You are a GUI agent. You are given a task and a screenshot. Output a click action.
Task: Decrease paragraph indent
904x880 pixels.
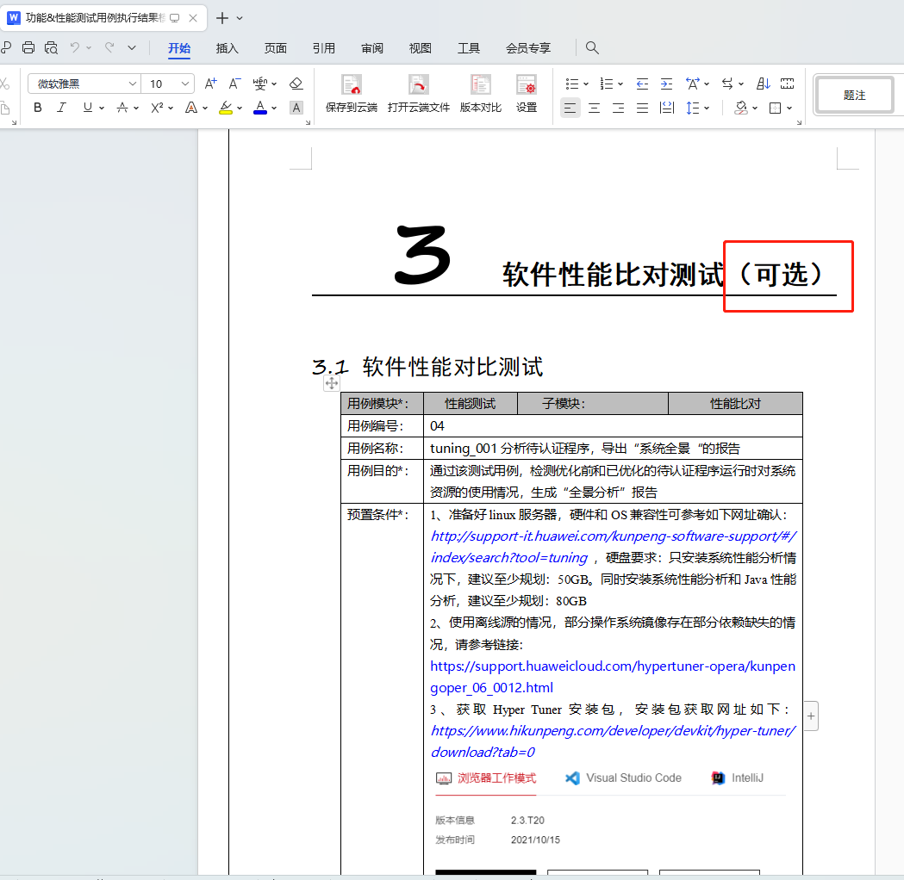pos(642,84)
